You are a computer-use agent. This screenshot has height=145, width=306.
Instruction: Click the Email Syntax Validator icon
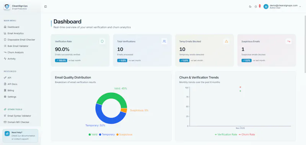coord(5,116)
